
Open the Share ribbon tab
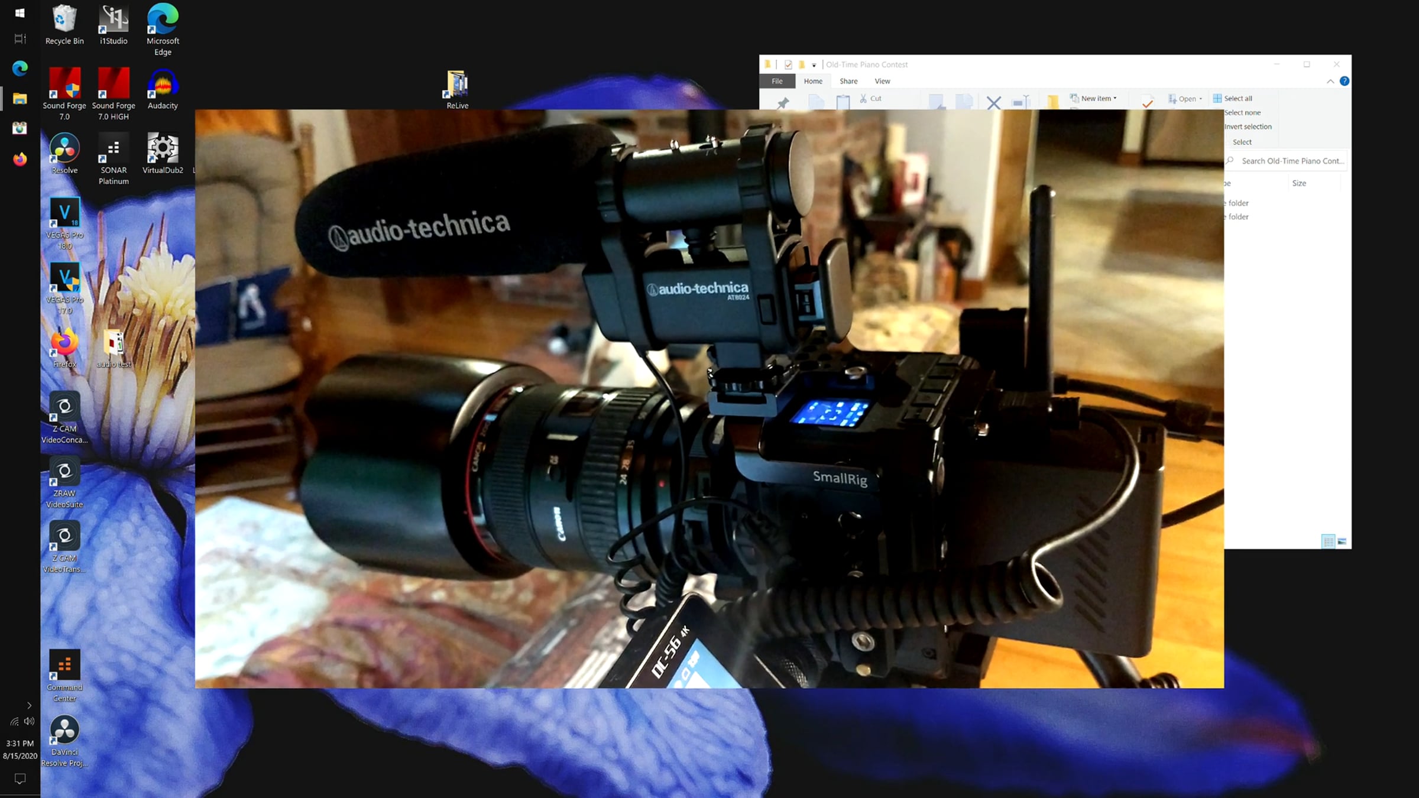pyautogui.click(x=848, y=82)
